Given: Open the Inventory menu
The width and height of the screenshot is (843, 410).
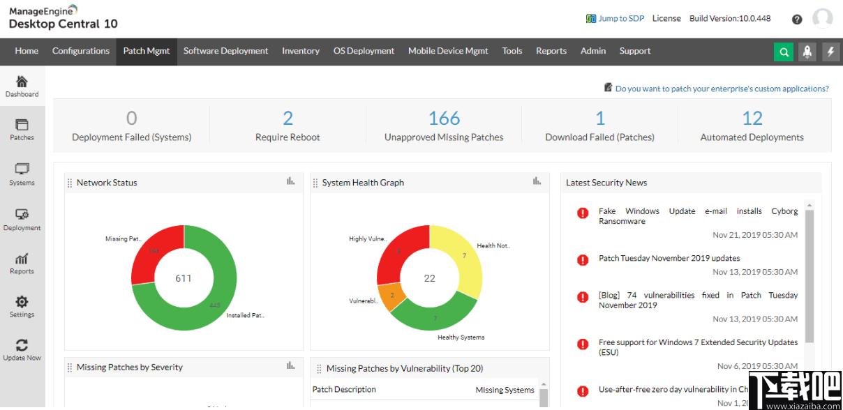Looking at the screenshot, I should pos(301,51).
